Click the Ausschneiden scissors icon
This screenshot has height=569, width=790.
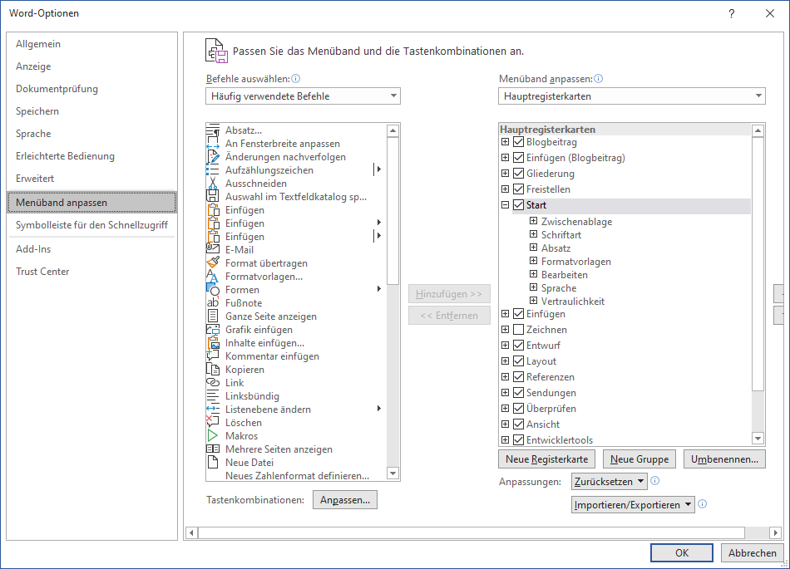(213, 183)
